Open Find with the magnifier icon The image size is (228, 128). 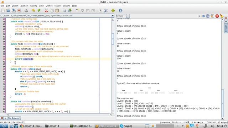pos(64,10)
